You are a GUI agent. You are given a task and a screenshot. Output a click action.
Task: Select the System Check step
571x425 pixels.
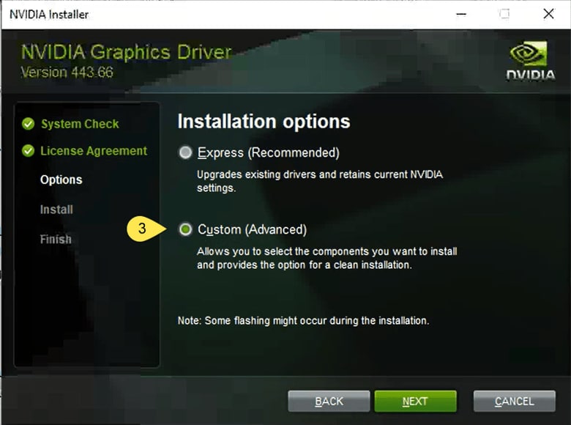coord(80,124)
